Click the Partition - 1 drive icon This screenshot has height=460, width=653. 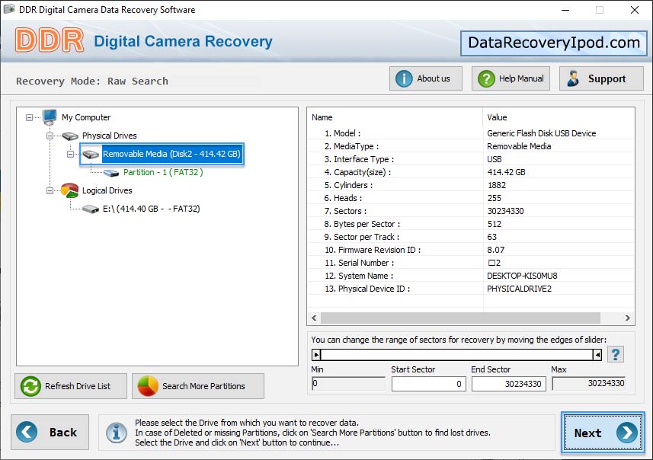click(111, 173)
